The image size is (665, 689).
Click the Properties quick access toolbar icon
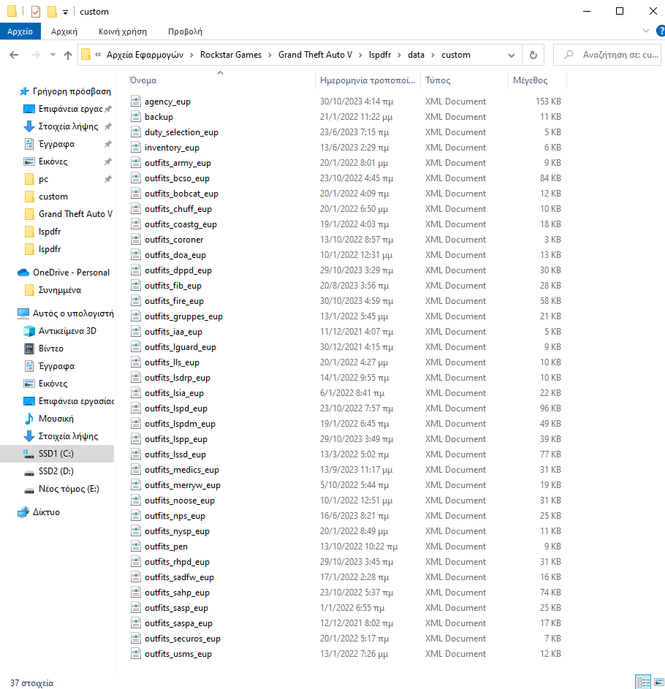[36, 12]
